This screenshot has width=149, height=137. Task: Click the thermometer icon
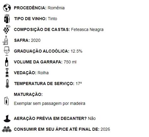tap(7, 83)
